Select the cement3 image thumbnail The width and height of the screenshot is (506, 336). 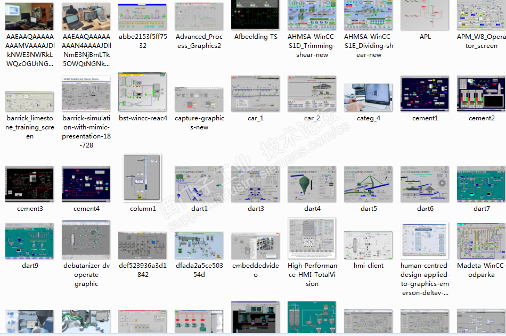click(x=29, y=184)
